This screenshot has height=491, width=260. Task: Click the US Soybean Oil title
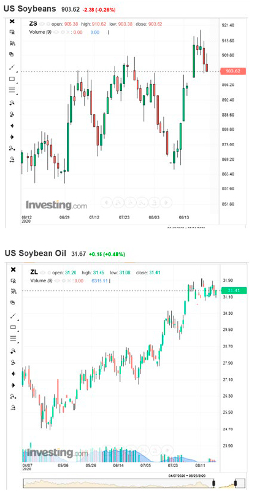(x=36, y=253)
